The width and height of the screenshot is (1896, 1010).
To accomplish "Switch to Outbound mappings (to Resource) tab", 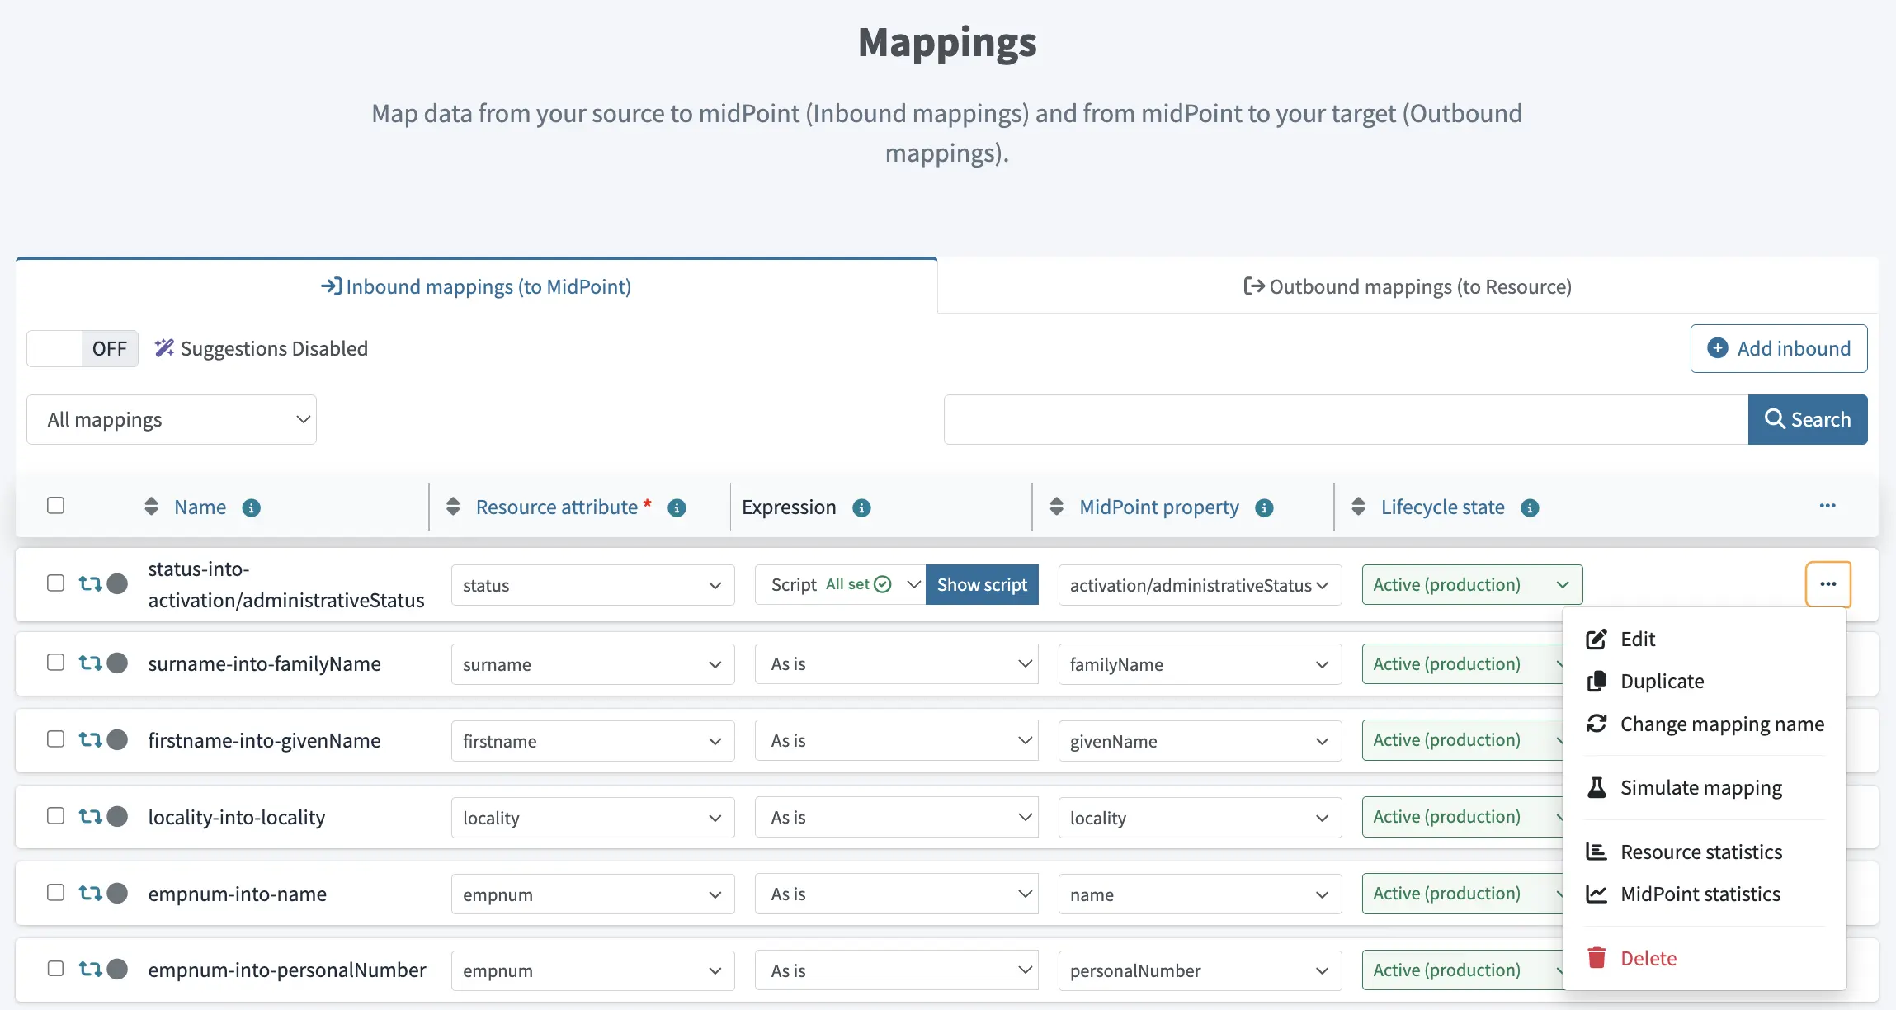I will click(1408, 286).
